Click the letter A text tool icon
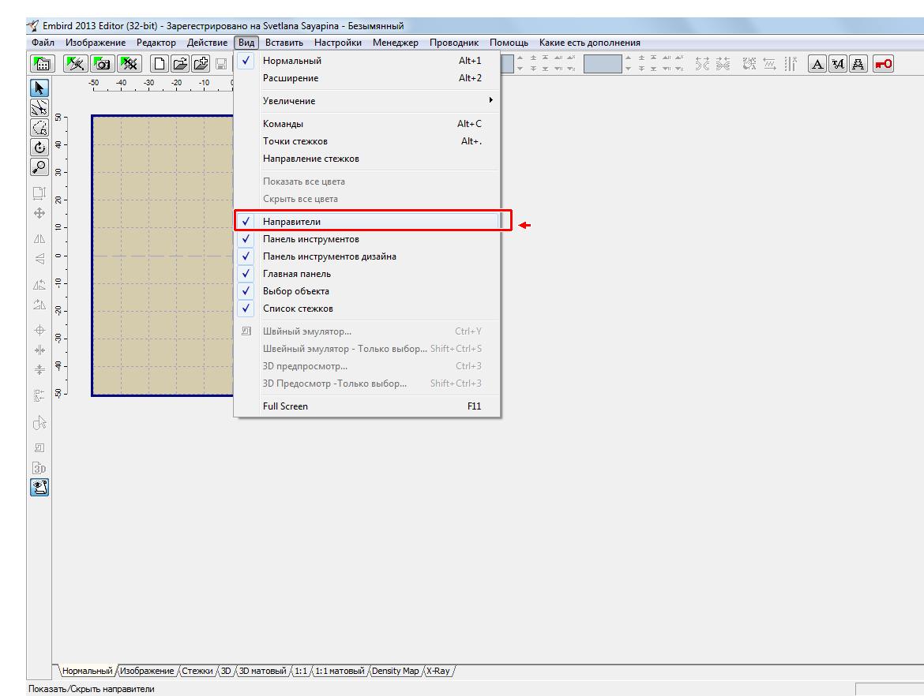The height and width of the screenshot is (696, 924). [x=818, y=64]
